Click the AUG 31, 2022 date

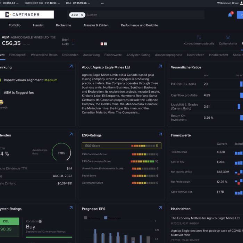(x=62, y=176)
